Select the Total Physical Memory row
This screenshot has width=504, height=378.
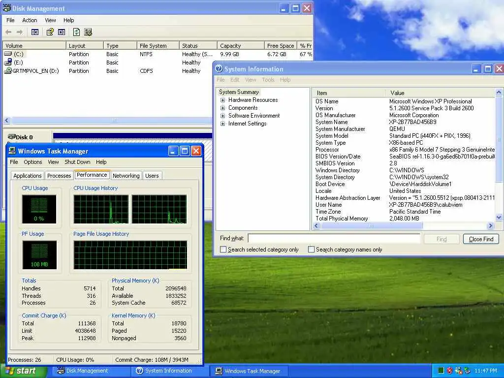click(404, 218)
